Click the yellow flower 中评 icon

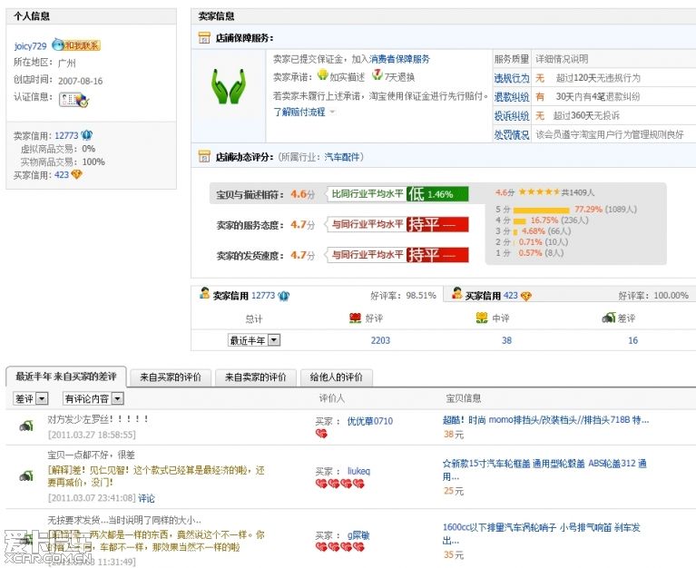click(x=482, y=318)
